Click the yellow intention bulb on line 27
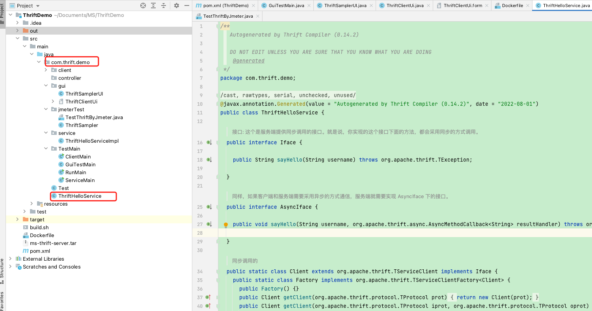The height and width of the screenshot is (311, 592). [226, 225]
